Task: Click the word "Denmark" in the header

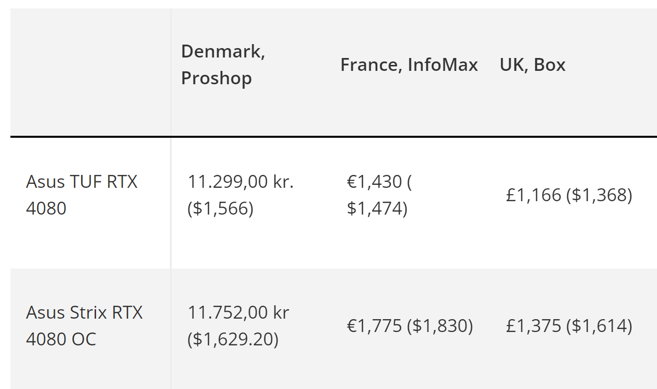Action: click(220, 51)
